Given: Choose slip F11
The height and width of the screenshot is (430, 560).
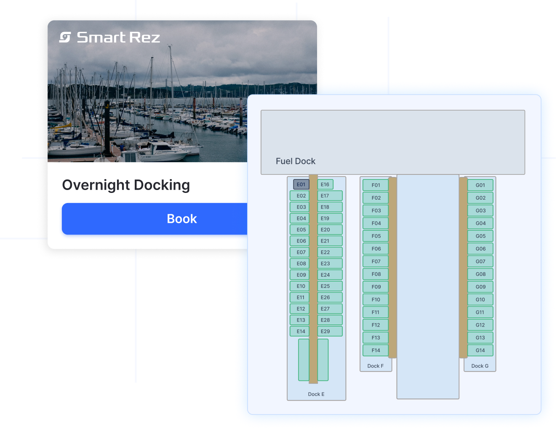Looking at the screenshot, I should tap(376, 312).
